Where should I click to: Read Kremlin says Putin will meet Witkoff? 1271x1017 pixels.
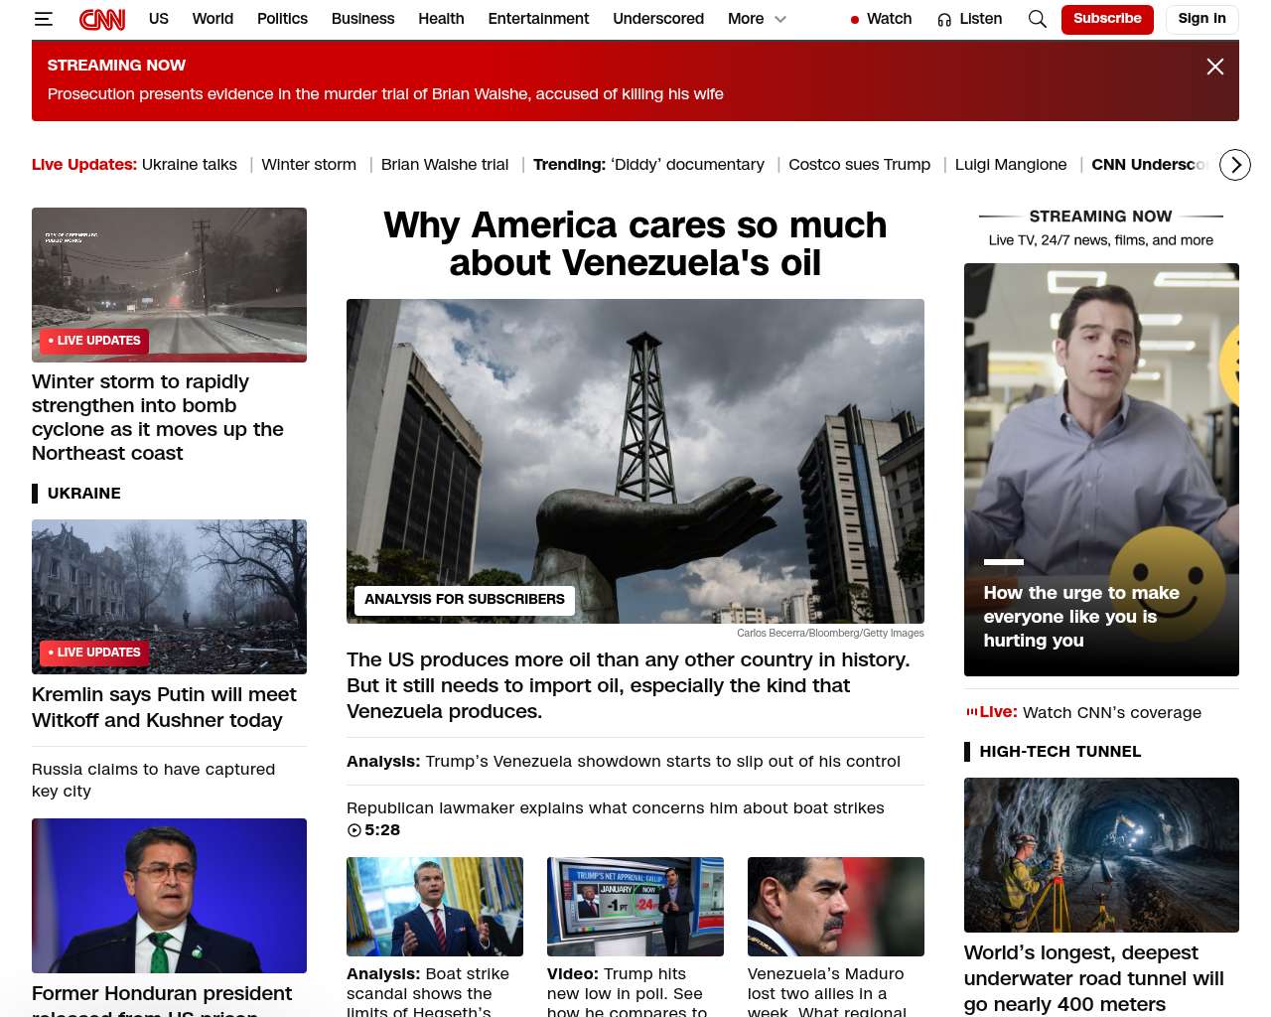tap(164, 707)
